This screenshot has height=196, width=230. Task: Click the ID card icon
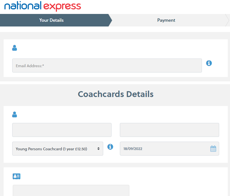click(16, 176)
